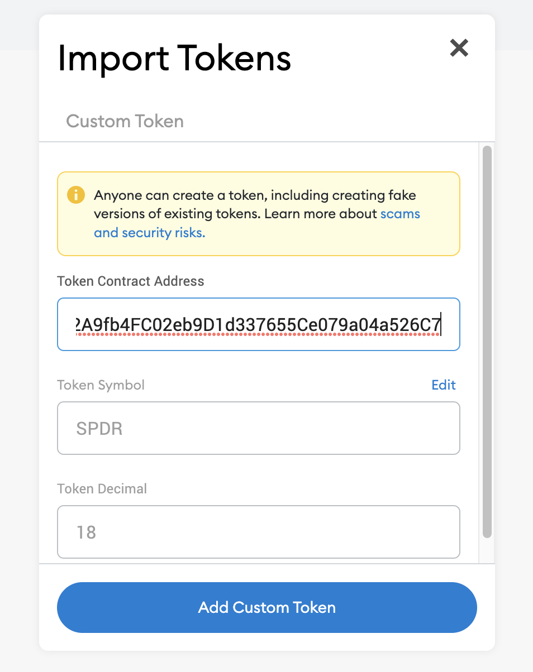Image resolution: width=533 pixels, height=672 pixels.
Task: Click the Import Tokens heading
Action: point(174,58)
